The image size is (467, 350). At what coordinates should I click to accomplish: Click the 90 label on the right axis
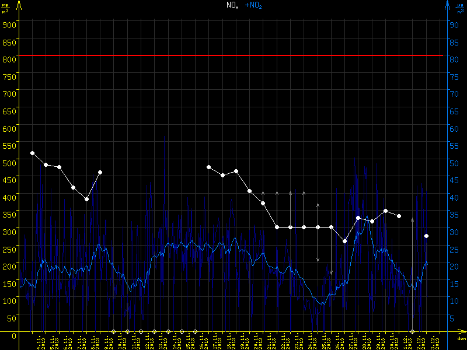coord(453,24)
